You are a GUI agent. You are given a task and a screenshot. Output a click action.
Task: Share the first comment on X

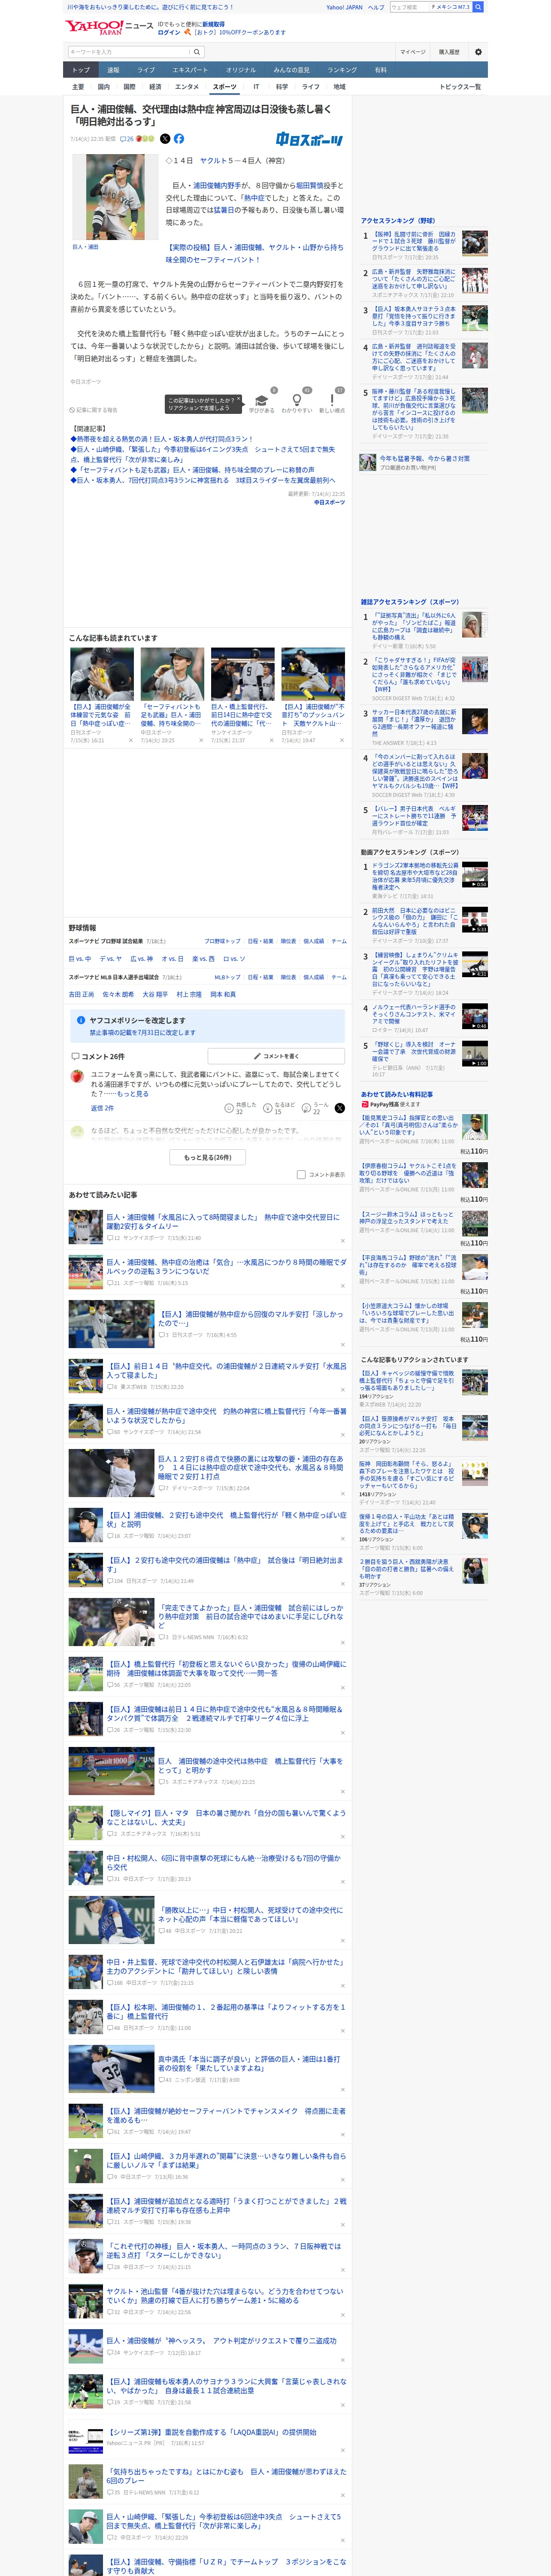(339, 1108)
